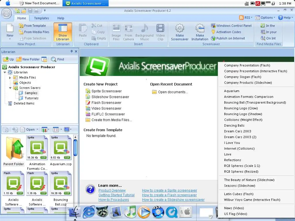Click the Up button in Librarian
295x221 pixels.
8,59
